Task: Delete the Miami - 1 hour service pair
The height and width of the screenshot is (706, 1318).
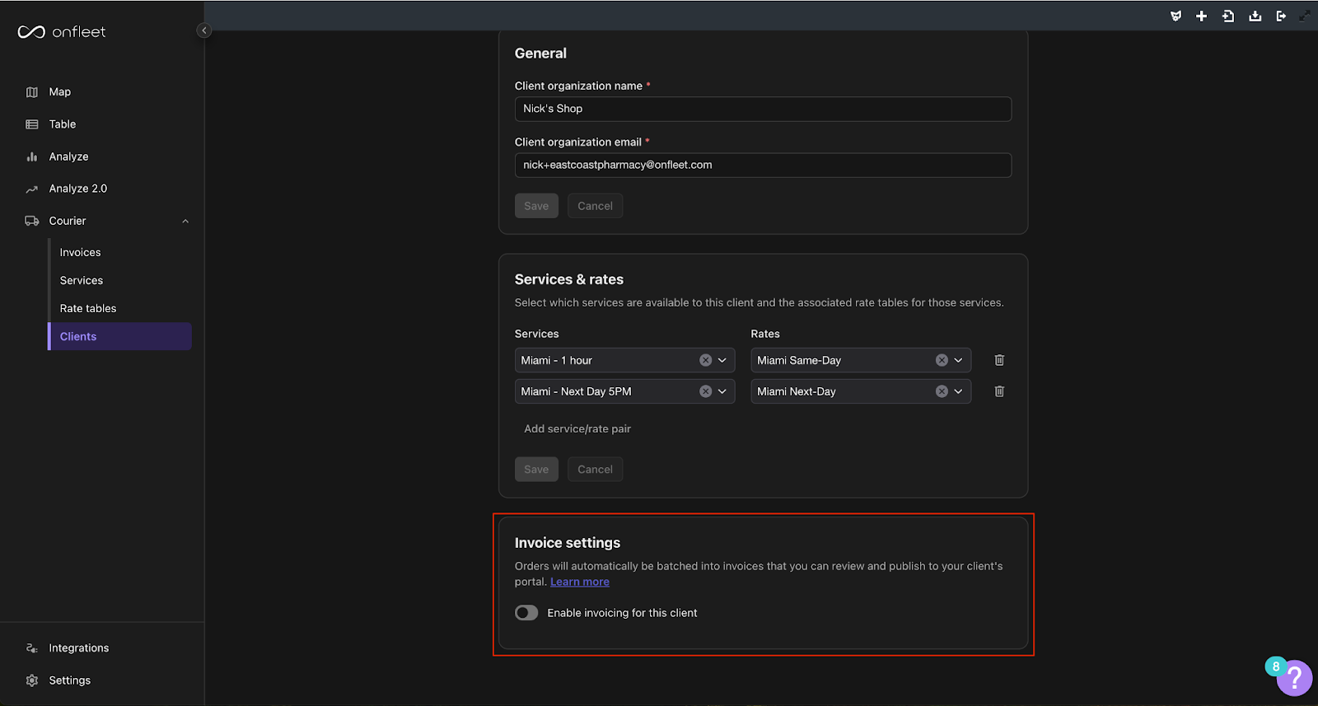Action: [x=999, y=360]
